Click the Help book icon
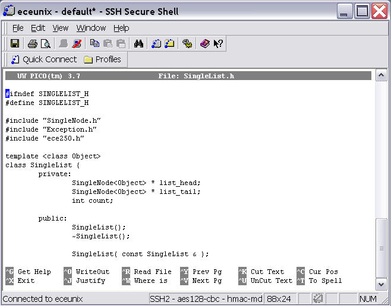 coord(205,43)
